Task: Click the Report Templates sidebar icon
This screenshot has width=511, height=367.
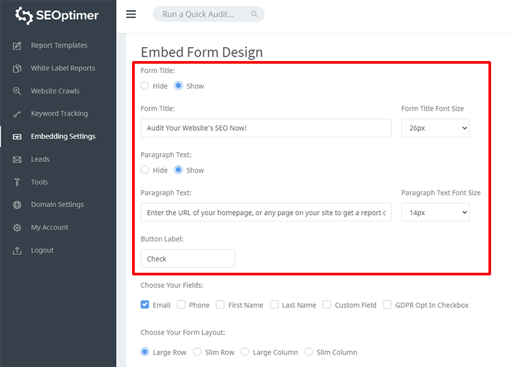Action: pyautogui.click(x=17, y=46)
